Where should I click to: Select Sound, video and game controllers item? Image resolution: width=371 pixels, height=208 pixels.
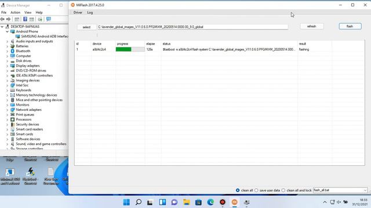point(41,144)
